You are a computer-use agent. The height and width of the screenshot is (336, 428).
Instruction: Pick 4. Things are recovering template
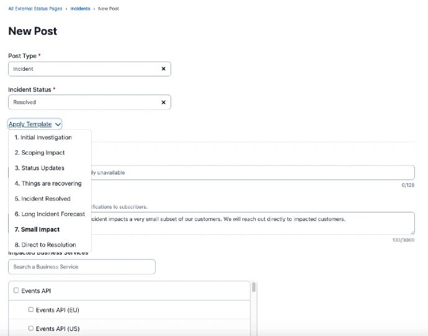pos(50,183)
